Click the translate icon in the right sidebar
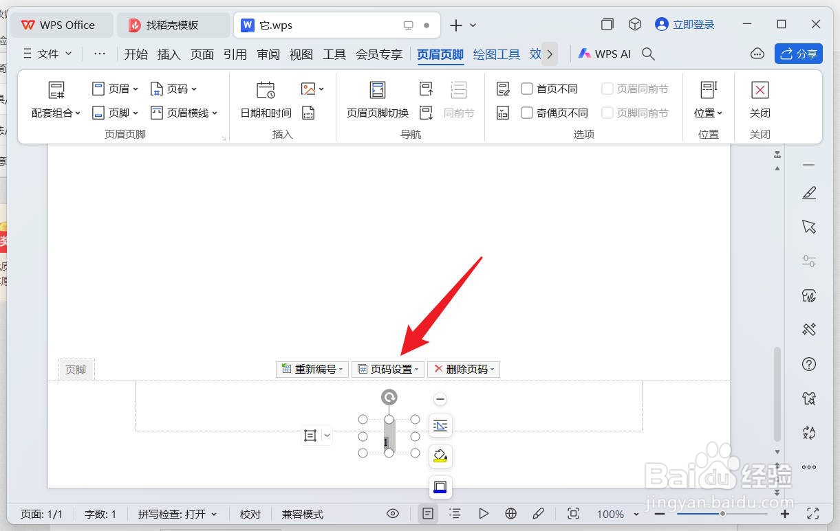Image resolution: width=840 pixels, height=531 pixels. (808, 433)
